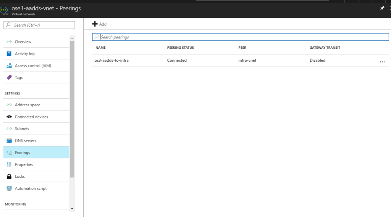391x217 pixels.
Task: Click the Virtual network subtitle text
Action: click(23, 14)
